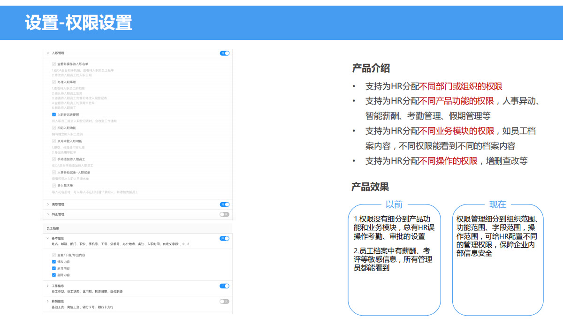Click text 查看和导出入职人员流水单
Screen dimensions: 563x325
[70, 179]
